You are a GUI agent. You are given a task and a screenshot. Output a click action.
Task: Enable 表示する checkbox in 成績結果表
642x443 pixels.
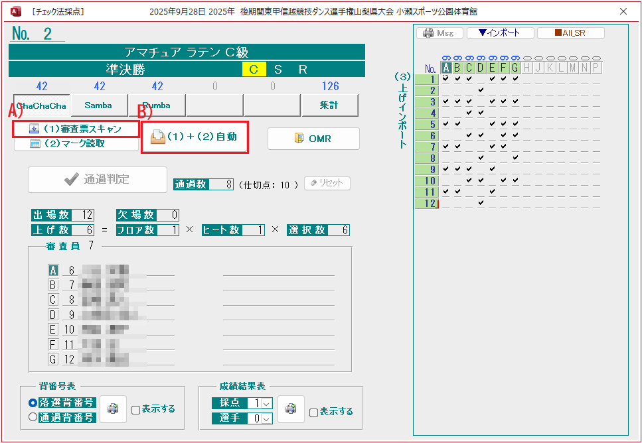[314, 412]
